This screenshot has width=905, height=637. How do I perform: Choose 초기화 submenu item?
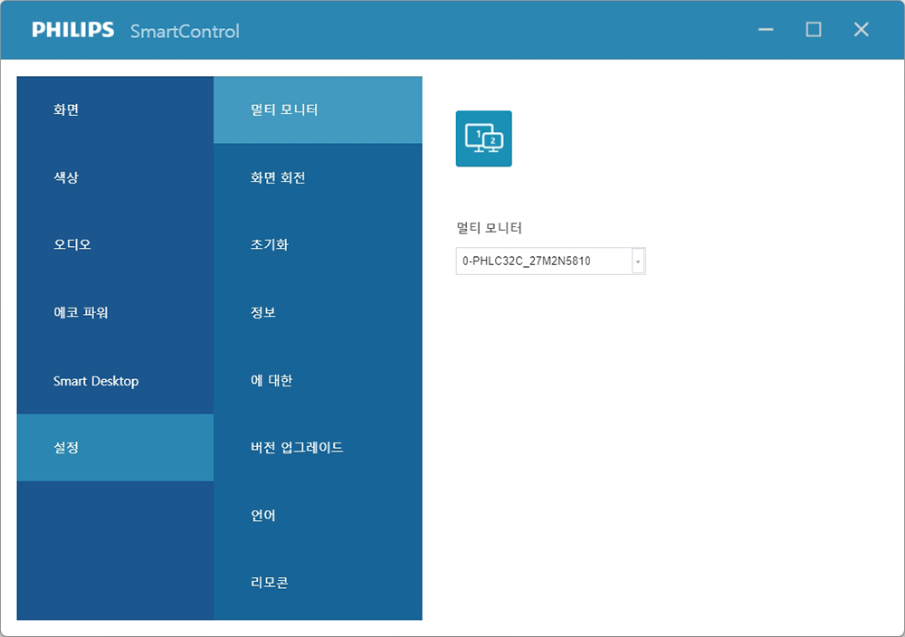click(318, 244)
